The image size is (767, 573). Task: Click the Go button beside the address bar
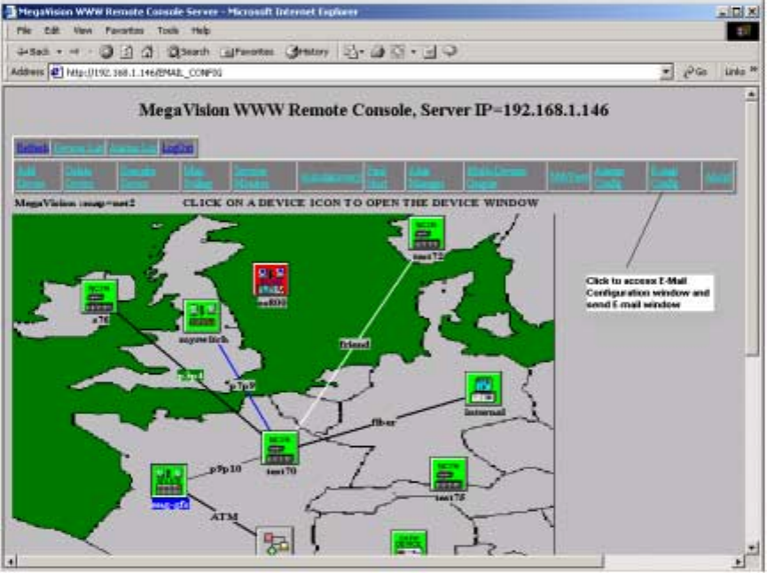tap(695, 72)
